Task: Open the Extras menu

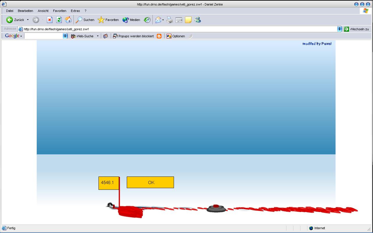Action: coord(75,11)
